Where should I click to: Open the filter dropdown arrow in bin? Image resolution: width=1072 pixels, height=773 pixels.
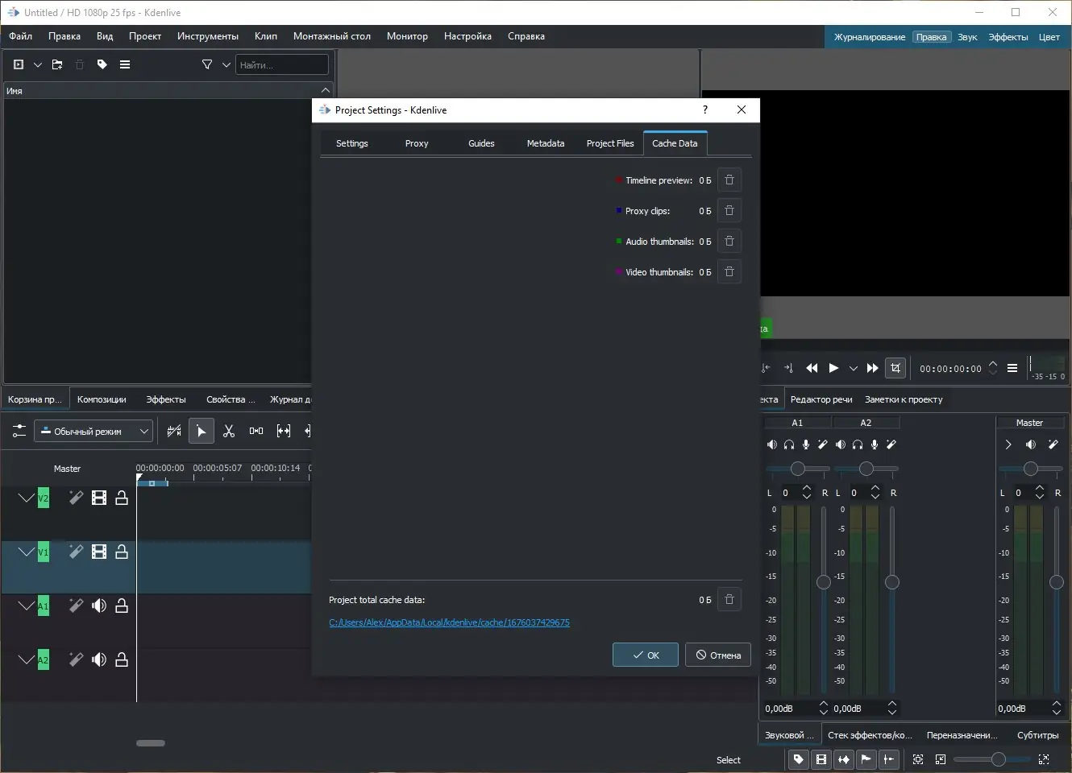click(x=226, y=64)
